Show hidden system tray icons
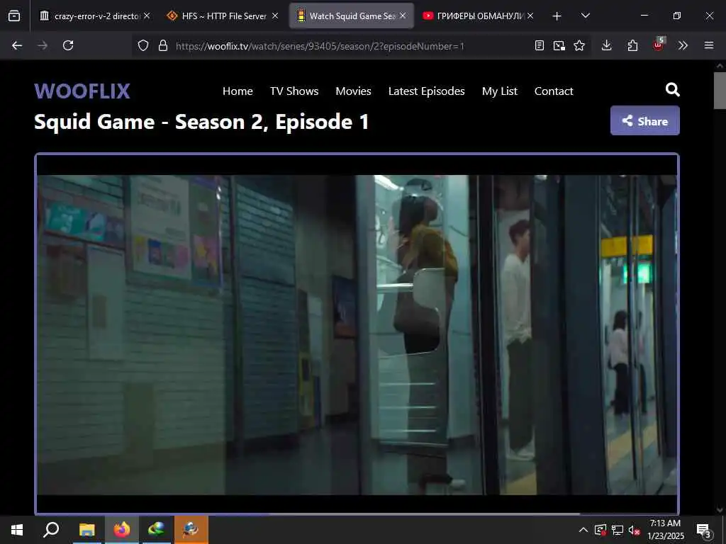The width and height of the screenshot is (726, 544). pyautogui.click(x=583, y=530)
